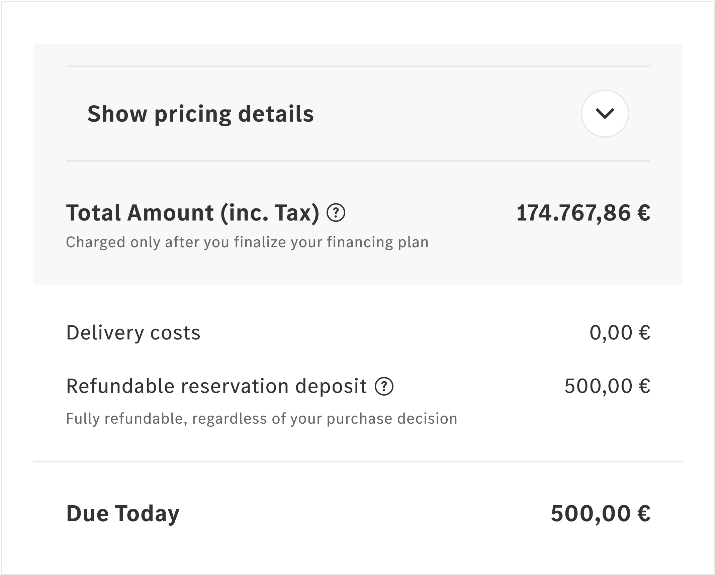The image size is (715, 575).
Task: Click the "Delivery costs" label
Action: (133, 333)
